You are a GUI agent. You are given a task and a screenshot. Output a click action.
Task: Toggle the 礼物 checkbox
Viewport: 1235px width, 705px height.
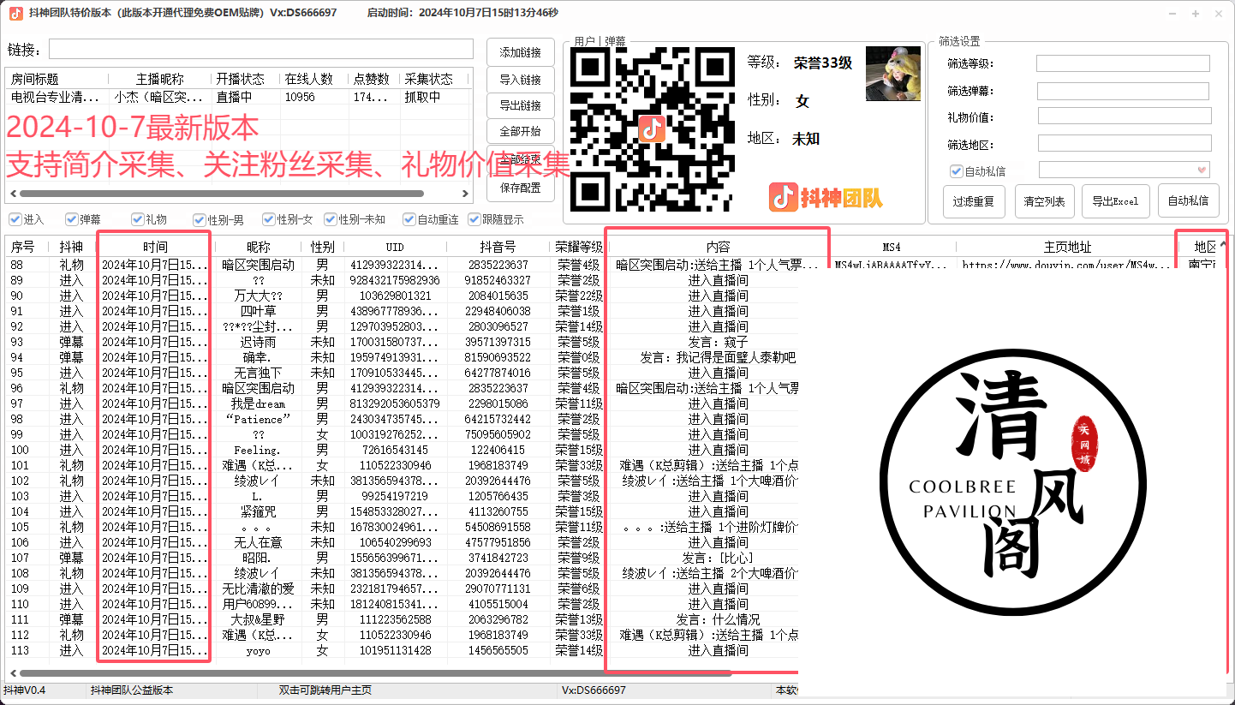[x=137, y=219]
